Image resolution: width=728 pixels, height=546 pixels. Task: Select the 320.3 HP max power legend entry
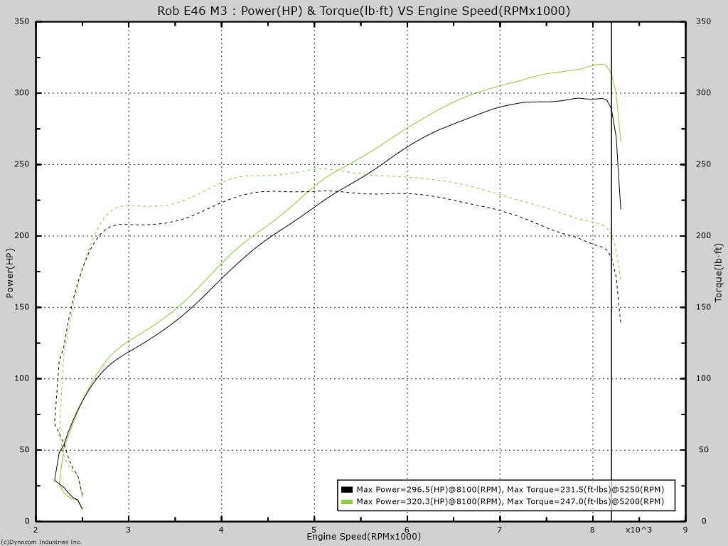pos(510,502)
